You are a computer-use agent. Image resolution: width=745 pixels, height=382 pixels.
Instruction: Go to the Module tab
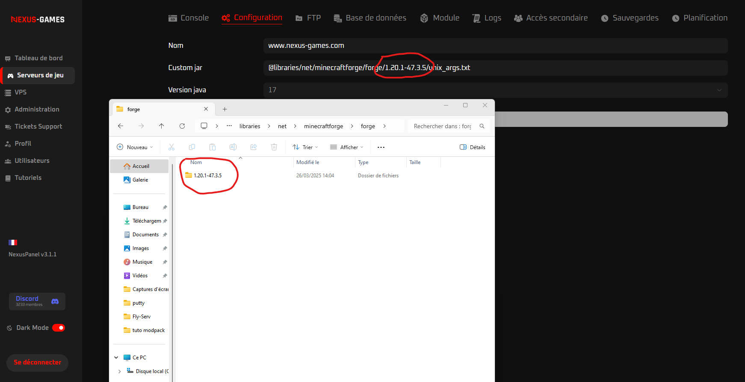pos(440,18)
